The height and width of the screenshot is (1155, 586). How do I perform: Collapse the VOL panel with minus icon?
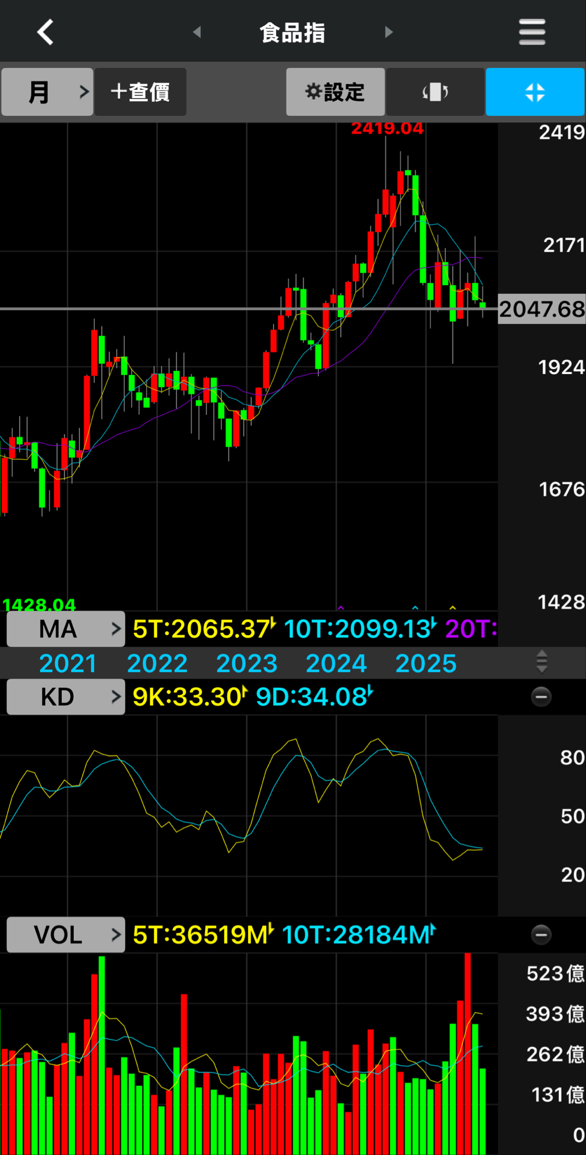click(541, 934)
